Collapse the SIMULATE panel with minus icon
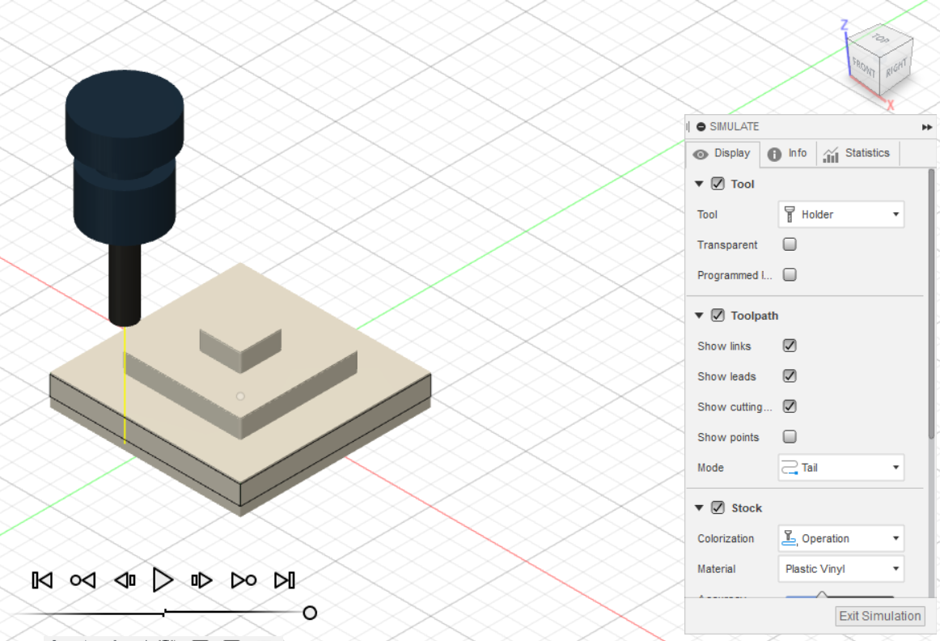Viewport: 940px width, 641px height. 701,126
